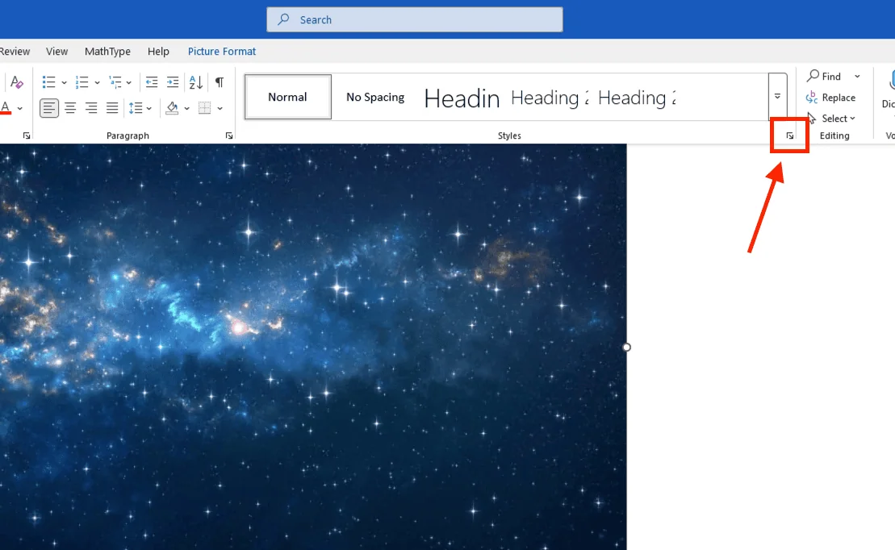The height and width of the screenshot is (550, 895).
Task: Apply the Font Color red A
Action: (x=5, y=108)
